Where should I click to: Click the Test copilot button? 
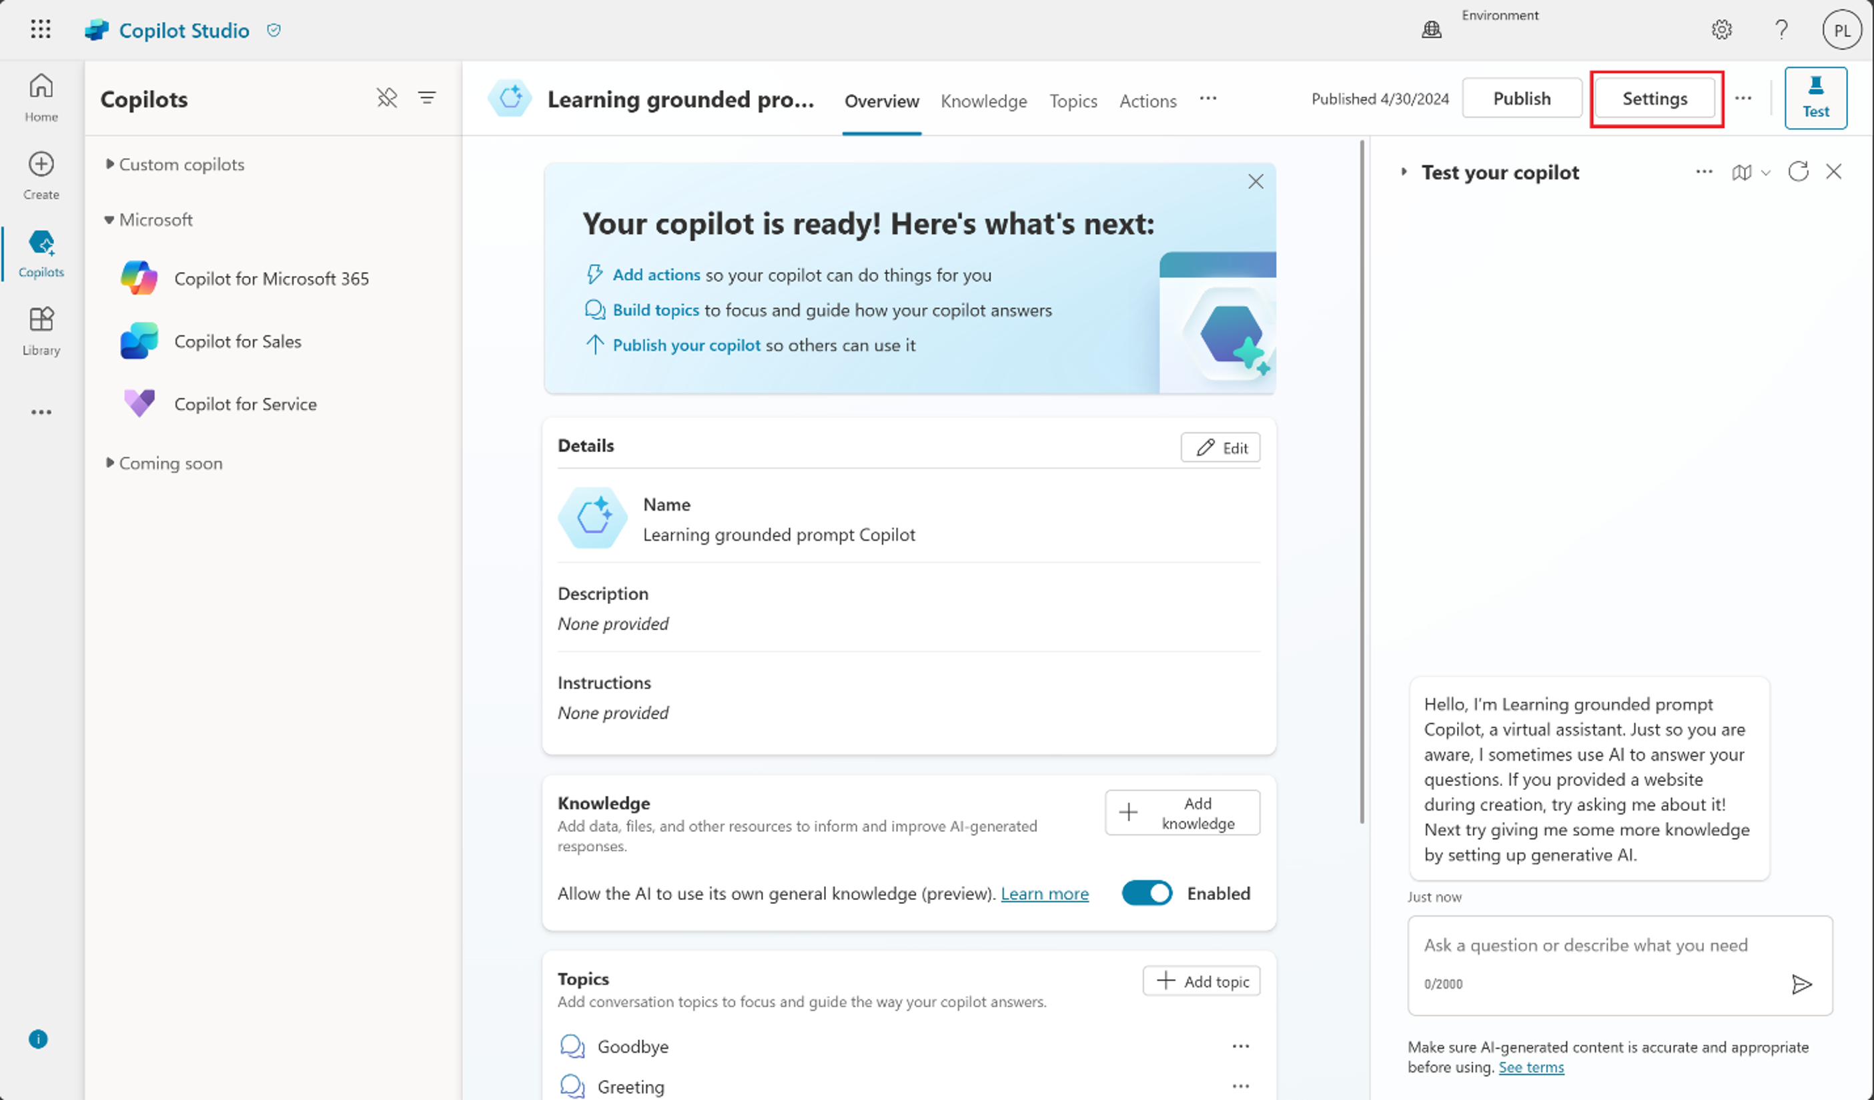(x=1816, y=97)
